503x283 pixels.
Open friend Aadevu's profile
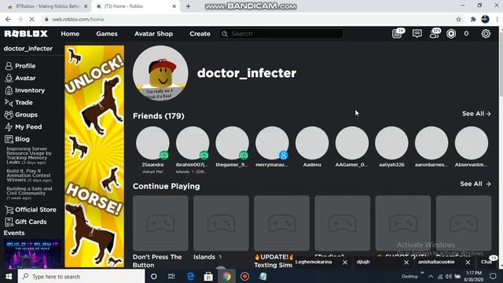[x=312, y=143]
